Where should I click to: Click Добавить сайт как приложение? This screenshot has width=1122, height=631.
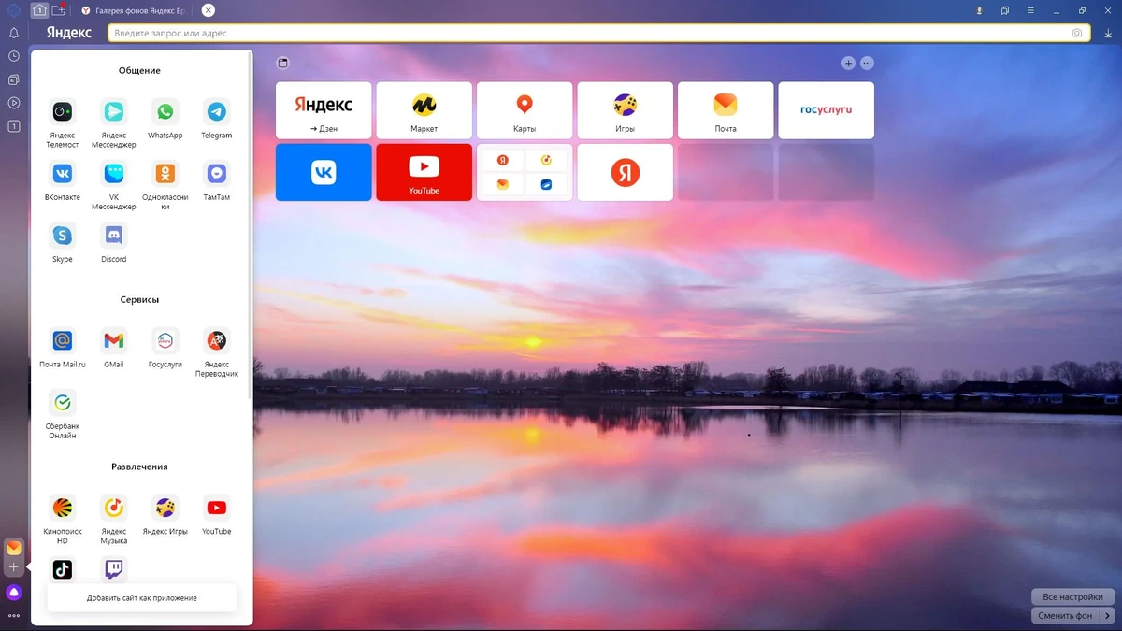(141, 597)
